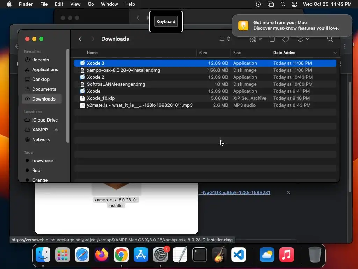
Task: Click the Spotlight search icon in menu bar
Action: [282, 4]
